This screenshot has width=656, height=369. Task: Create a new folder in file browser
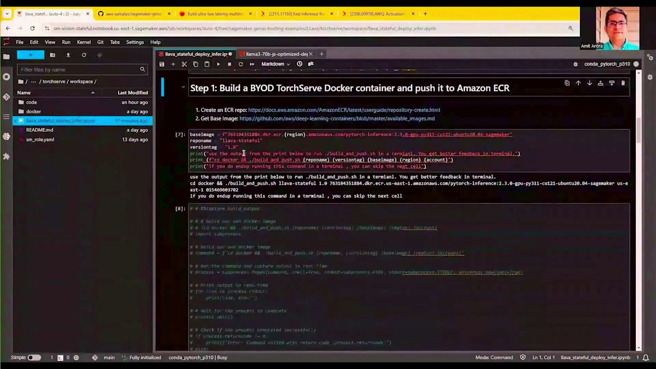(x=52, y=55)
